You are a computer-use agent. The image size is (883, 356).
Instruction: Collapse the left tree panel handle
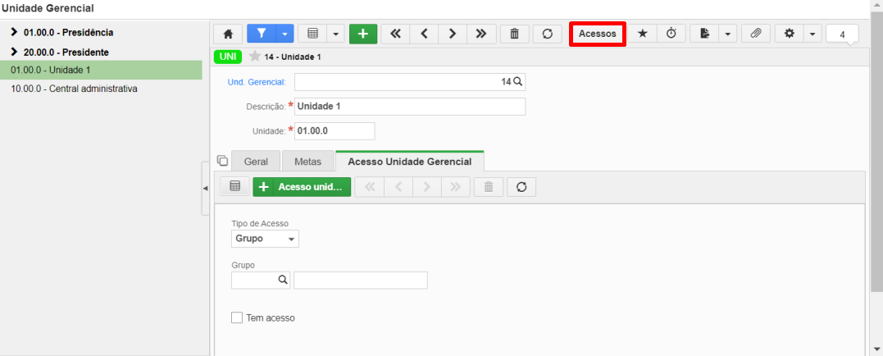click(x=205, y=188)
